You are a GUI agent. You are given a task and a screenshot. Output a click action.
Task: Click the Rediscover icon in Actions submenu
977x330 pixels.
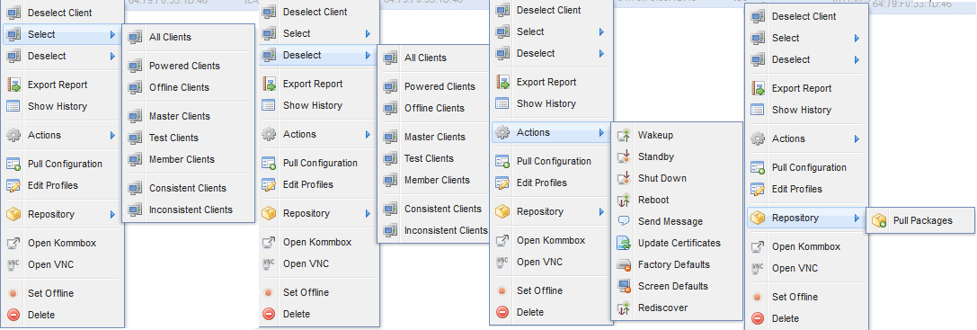pos(625,308)
